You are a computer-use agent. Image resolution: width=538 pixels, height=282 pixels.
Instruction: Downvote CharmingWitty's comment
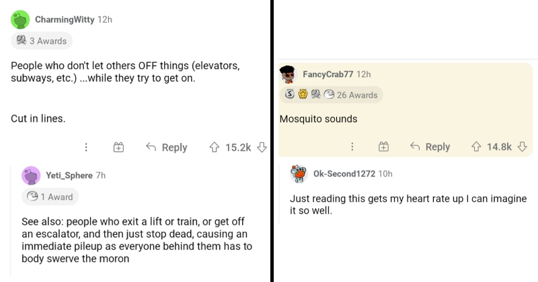coord(262,147)
